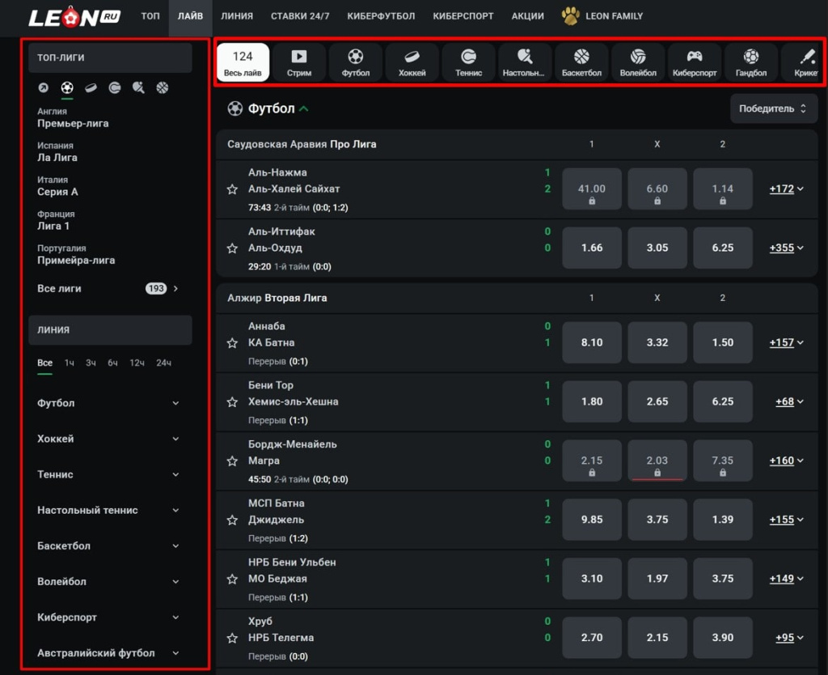Favorite the Хруб vs НРБ Телегма match
The height and width of the screenshot is (675, 828).
click(233, 638)
